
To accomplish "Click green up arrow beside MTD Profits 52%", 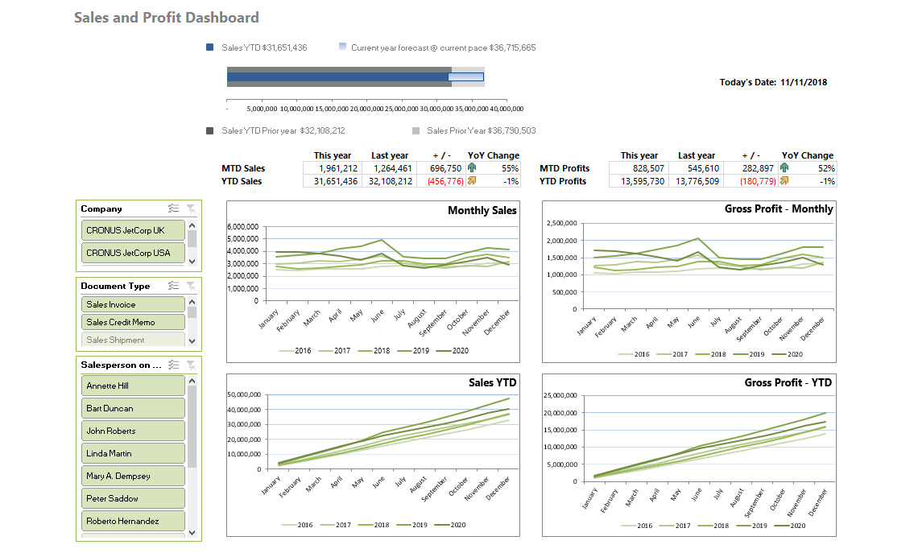I will (x=784, y=168).
